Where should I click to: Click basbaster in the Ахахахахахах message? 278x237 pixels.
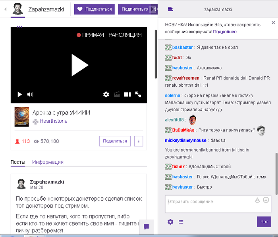tap(182, 68)
